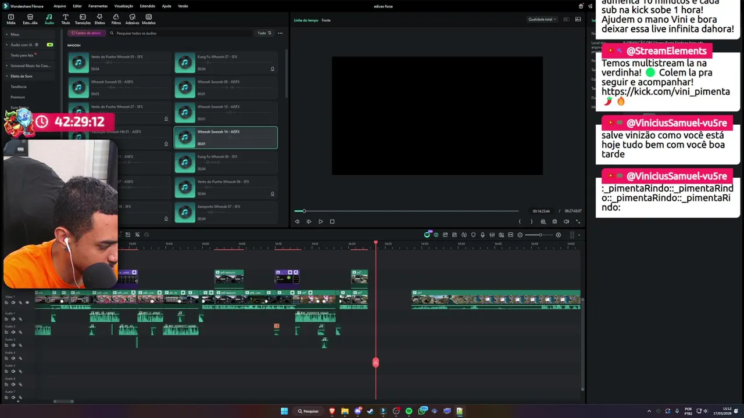Open the Visualização menu
This screenshot has width=744, height=418.
(x=124, y=6)
